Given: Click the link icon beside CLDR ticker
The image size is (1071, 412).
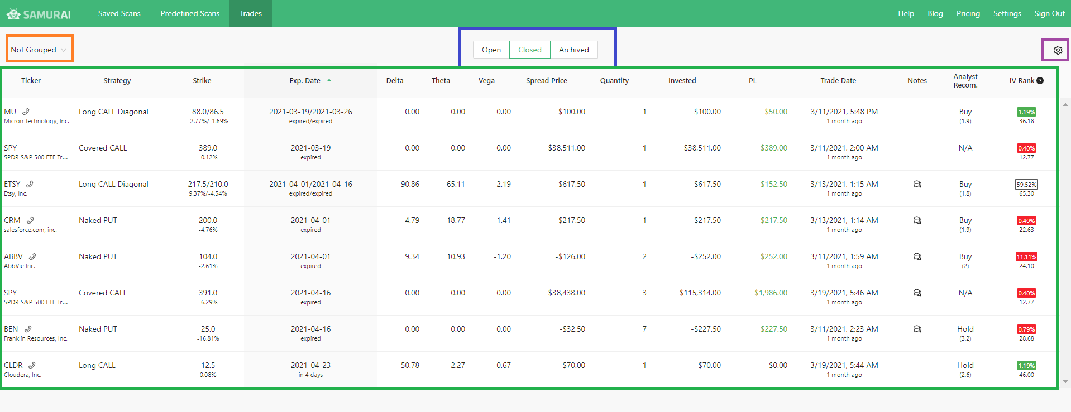Looking at the screenshot, I should (x=32, y=365).
